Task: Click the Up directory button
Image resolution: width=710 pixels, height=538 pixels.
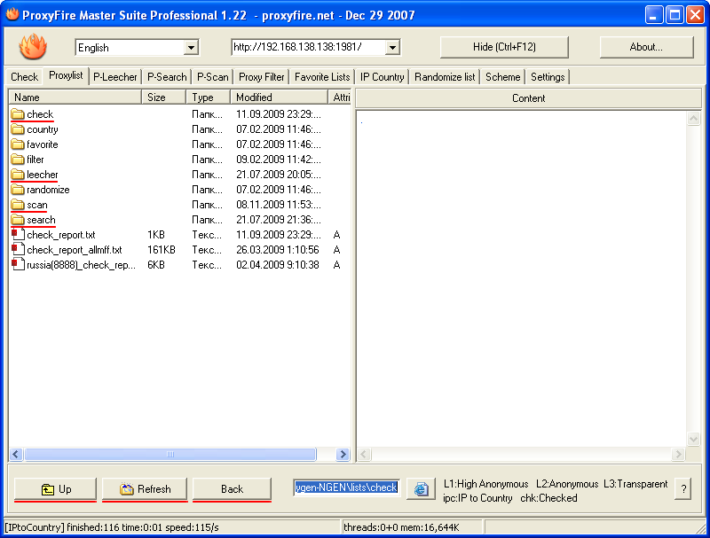Action: coord(56,489)
